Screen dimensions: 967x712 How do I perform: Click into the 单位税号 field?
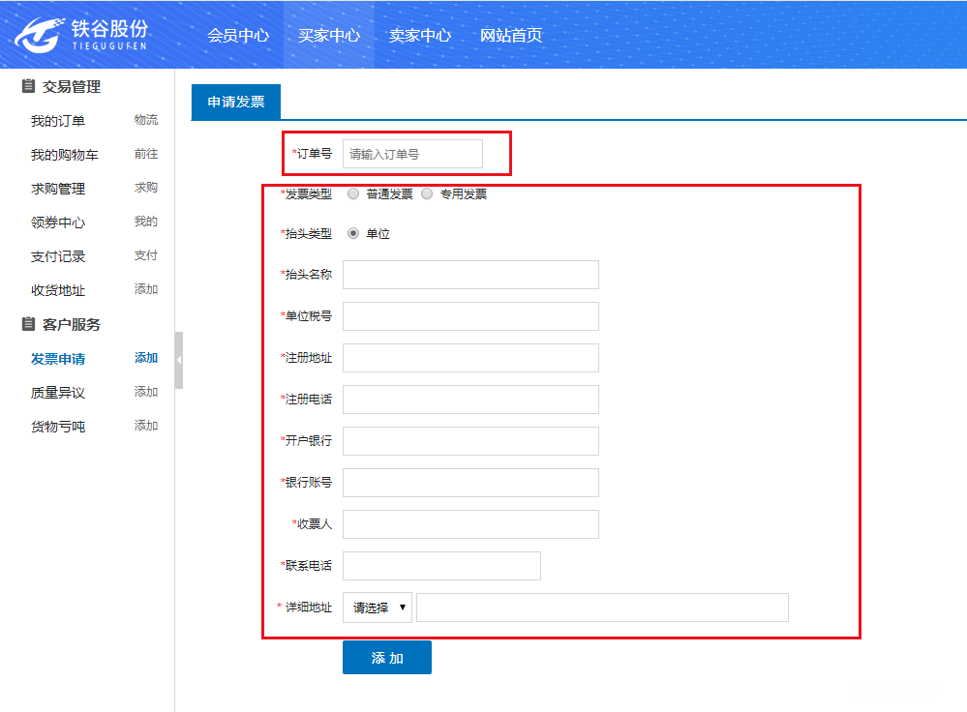point(470,316)
